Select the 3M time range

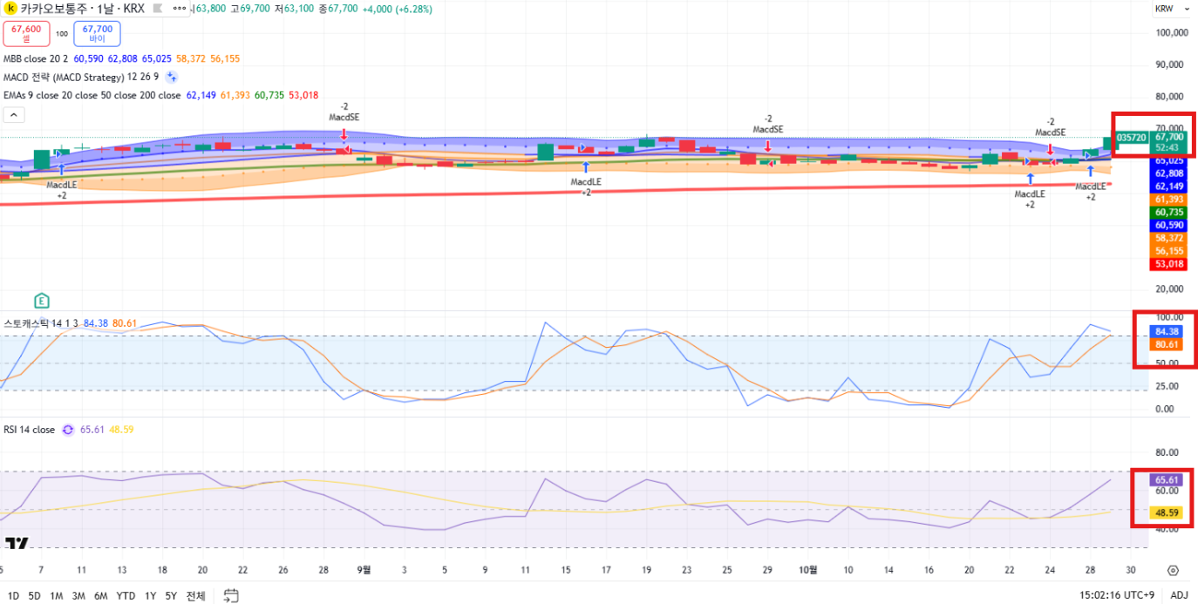(x=78, y=596)
